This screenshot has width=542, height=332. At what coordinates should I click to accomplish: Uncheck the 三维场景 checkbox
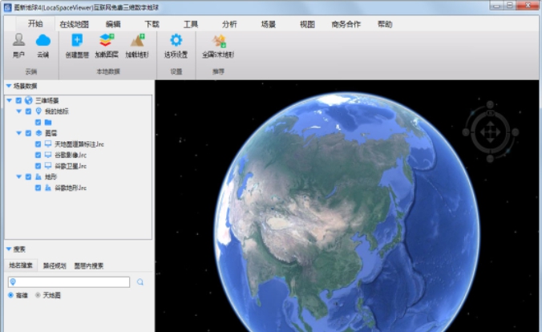click(x=18, y=100)
